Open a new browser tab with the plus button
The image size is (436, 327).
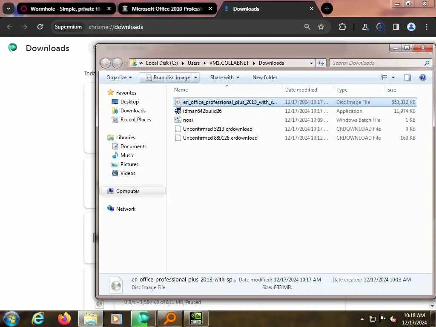(x=327, y=9)
